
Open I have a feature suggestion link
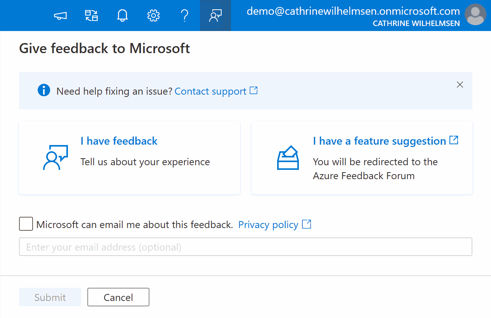[x=380, y=141]
